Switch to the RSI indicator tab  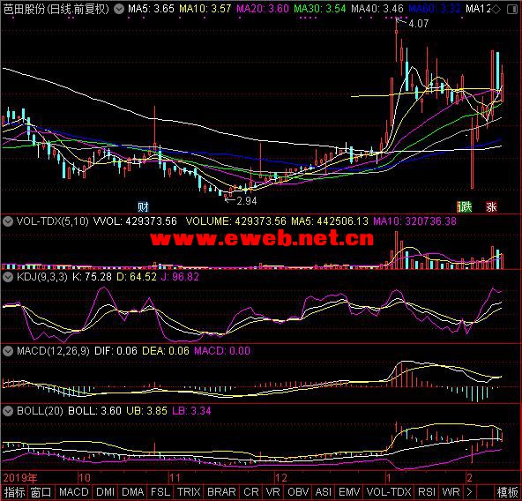427,492
